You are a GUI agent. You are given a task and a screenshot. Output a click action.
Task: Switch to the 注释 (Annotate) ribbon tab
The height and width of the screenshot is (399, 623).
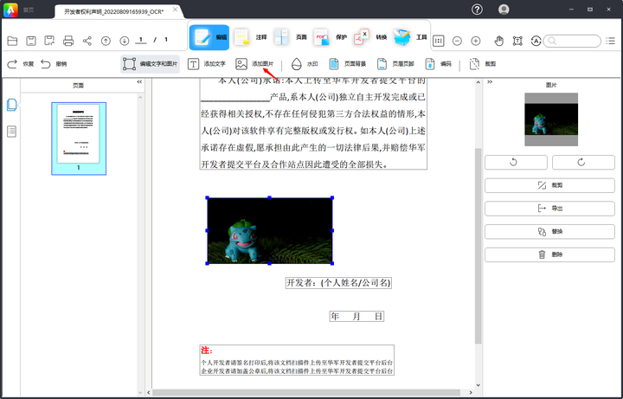pyautogui.click(x=249, y=37)
